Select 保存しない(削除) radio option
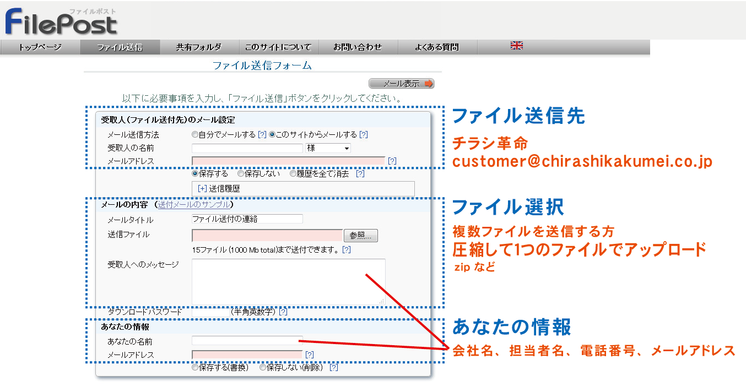The width and height of the screenshot is (746, 387). pyautogui.click(x=262, y=367)
